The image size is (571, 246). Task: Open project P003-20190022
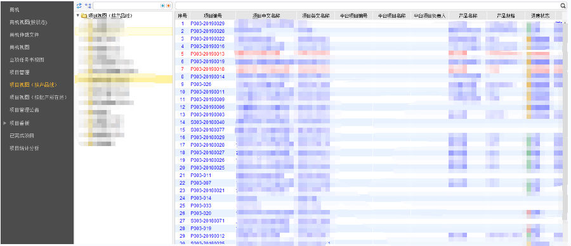[x=207, y=39]
